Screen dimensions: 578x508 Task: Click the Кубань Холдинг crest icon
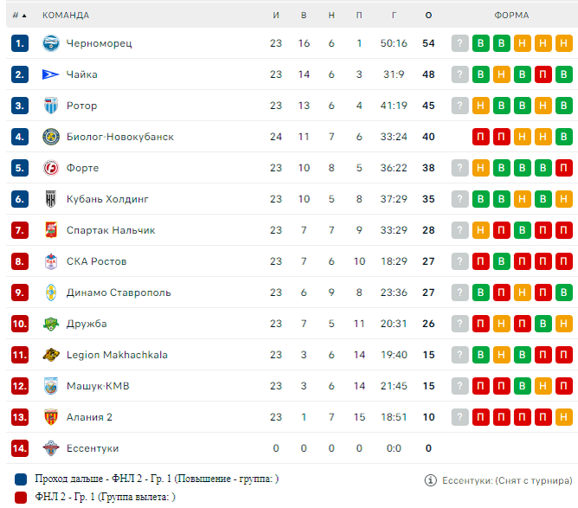point(51,199)
